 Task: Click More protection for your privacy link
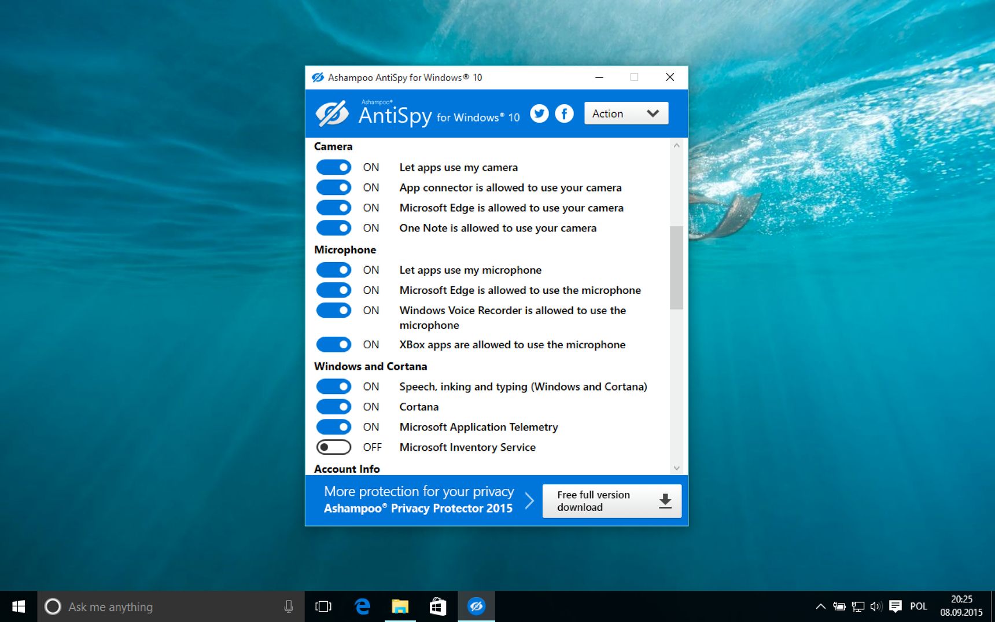(x=419, y=491)
